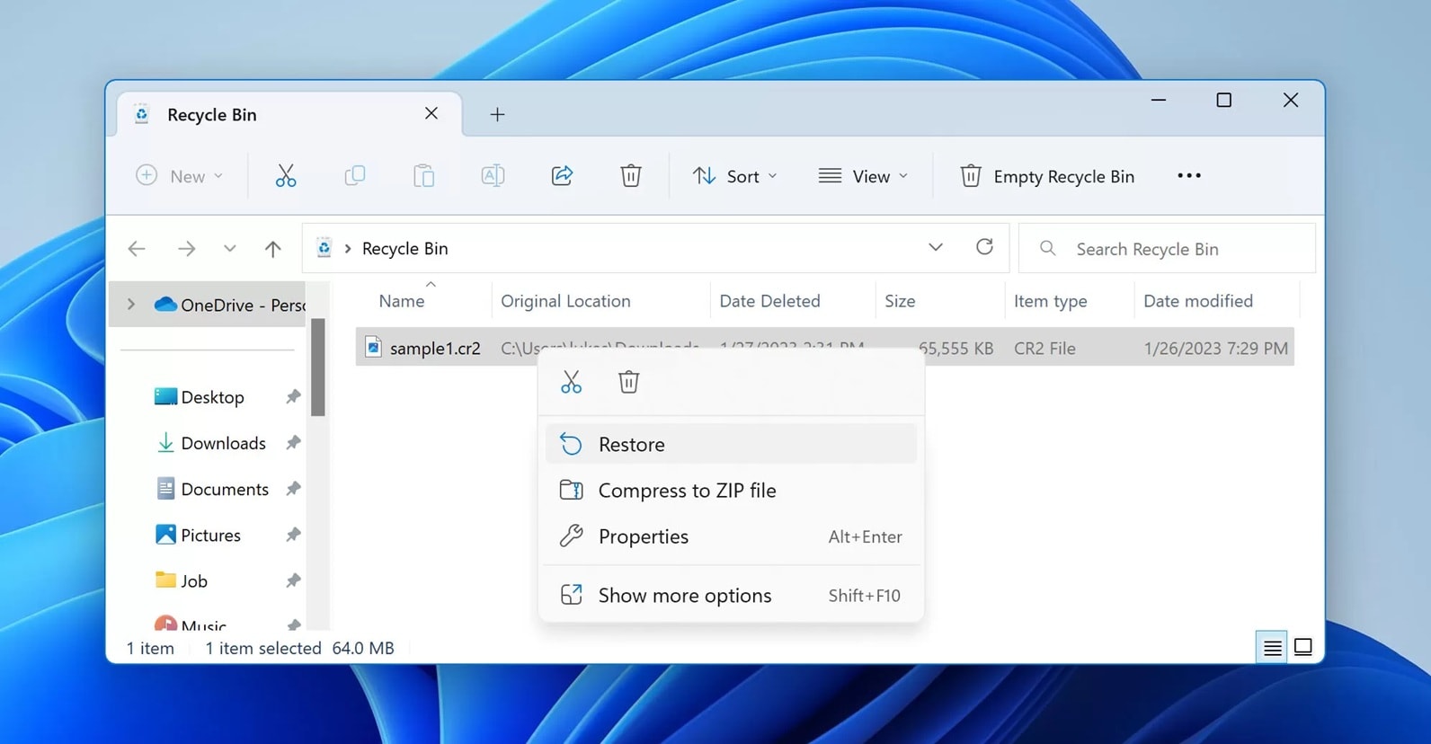1431x744 pixels.
Task: Sort by Item type column header
Action: point(1050,301)
